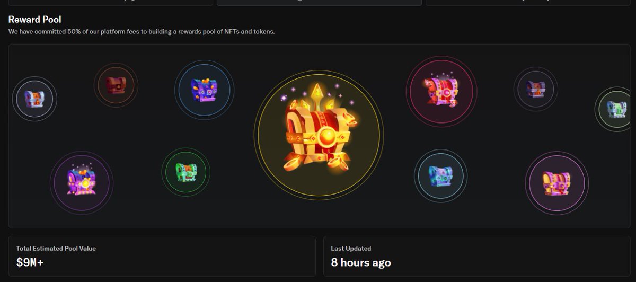The width and height of the screenshot is (636, 282).
Task: Pick the white-orange chest in gray ring
Action: click(35, 99)
